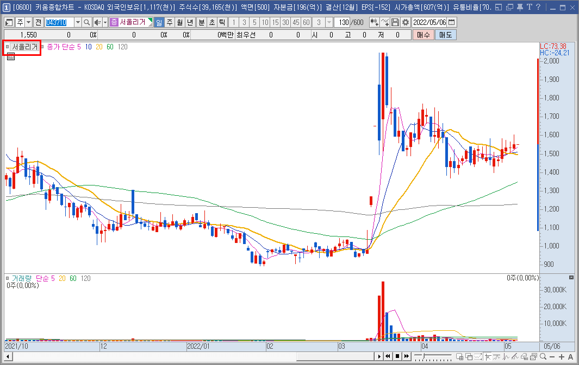Edit the date field 2022/05/06
579x365 pixels.
coord(429,22)
